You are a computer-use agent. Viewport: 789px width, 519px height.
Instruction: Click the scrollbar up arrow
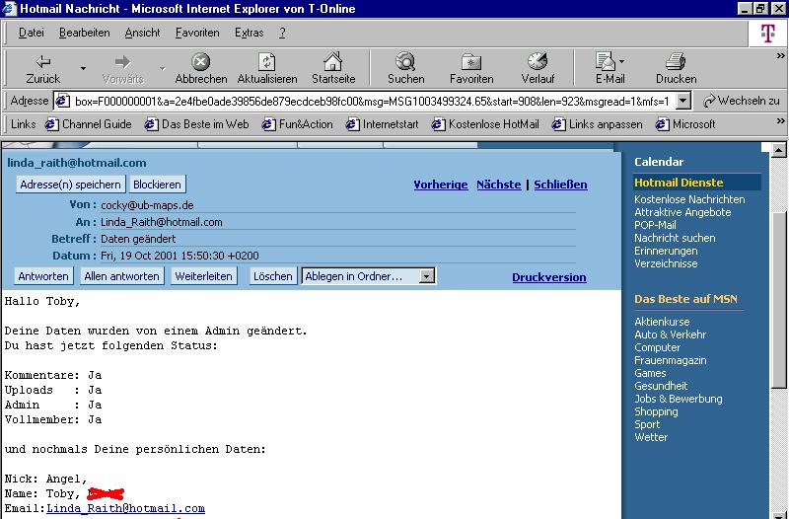pos(778,150)
